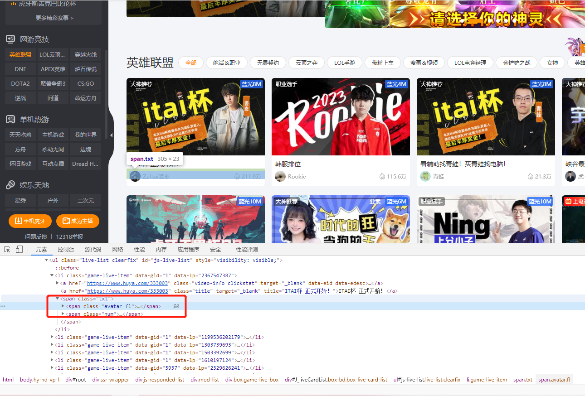Open the 炉石传说 sidebar category
This screenshot has width=585, height=396.
86,69
